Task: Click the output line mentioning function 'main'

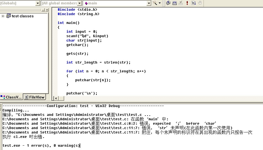Action: pyautogui.click(x=85, y=119)
